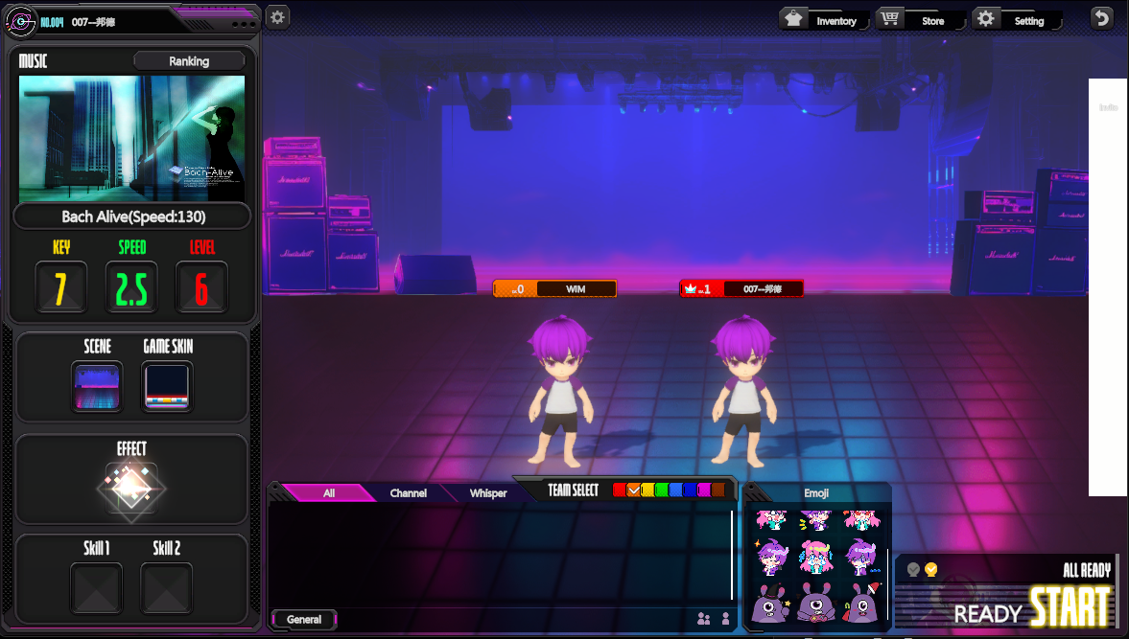Viewport: 1129px width, 639px height.
Task: Open the Store shopping cart icon
Action: pos(889,17)
